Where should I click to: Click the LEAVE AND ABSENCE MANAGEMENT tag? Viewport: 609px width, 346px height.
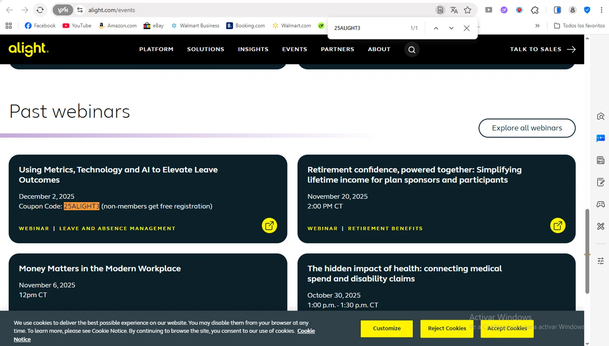coord(117,229)
